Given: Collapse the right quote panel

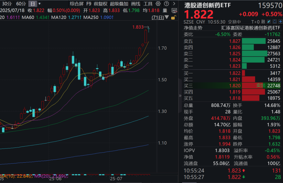Looking at the screenshot, I should 180,96.
